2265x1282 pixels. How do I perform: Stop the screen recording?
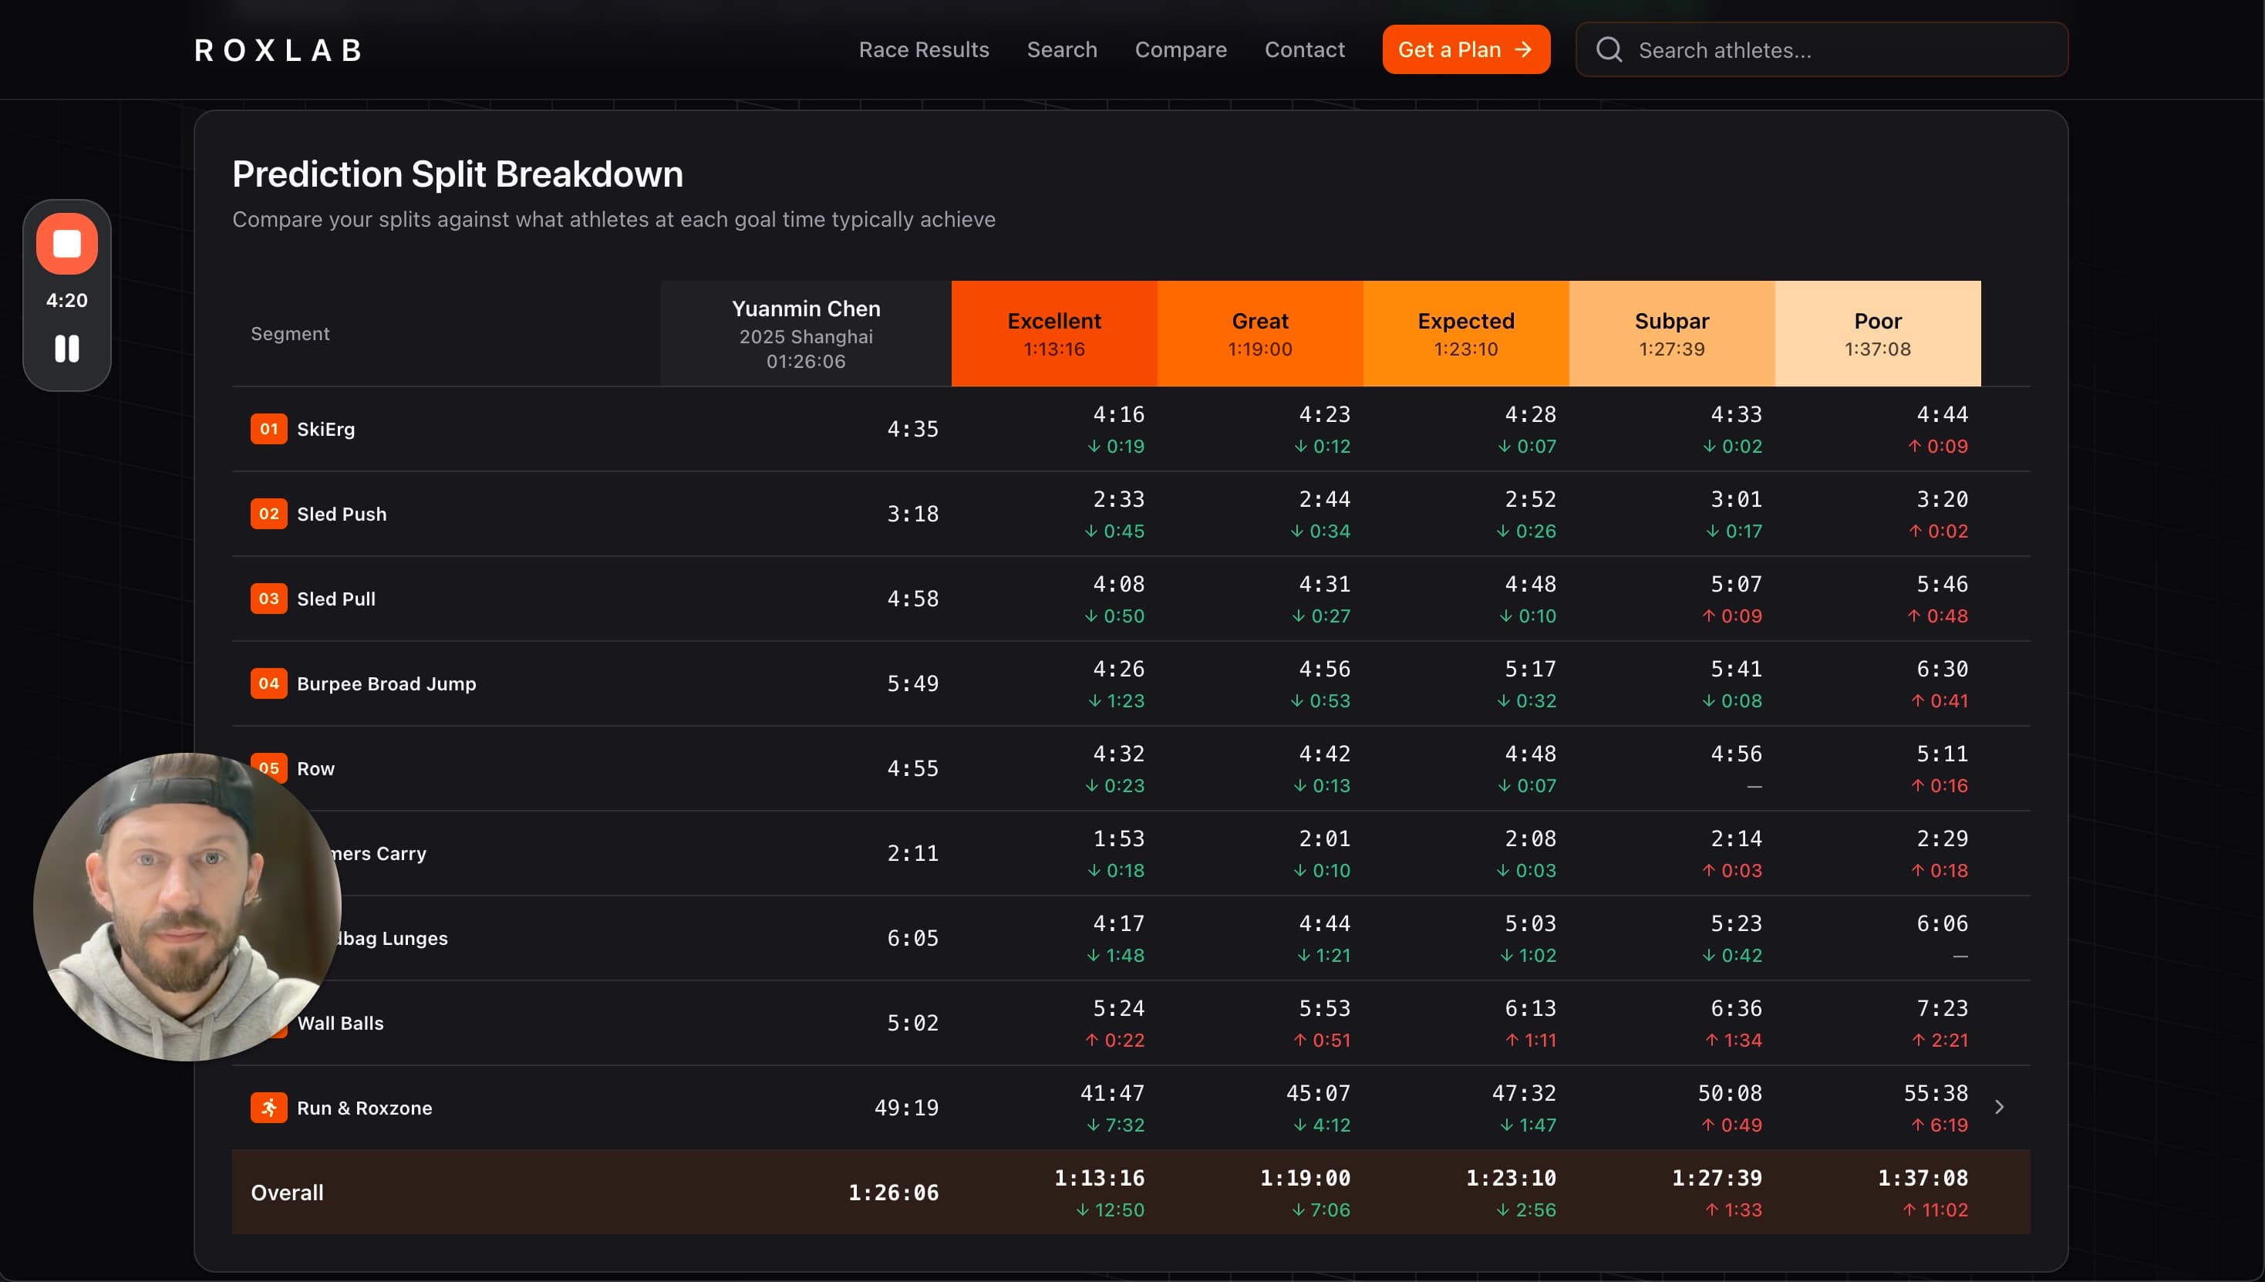click(67, 244)
